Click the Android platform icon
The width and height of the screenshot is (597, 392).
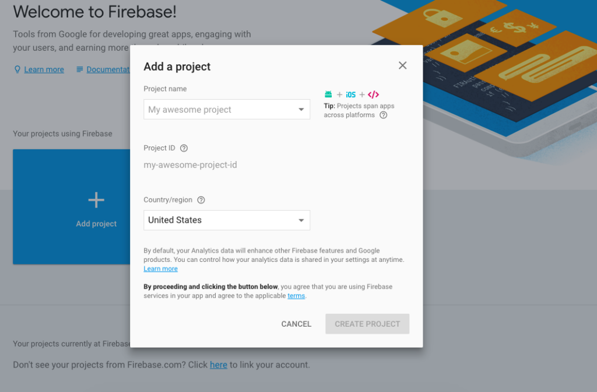pos(328,94)
